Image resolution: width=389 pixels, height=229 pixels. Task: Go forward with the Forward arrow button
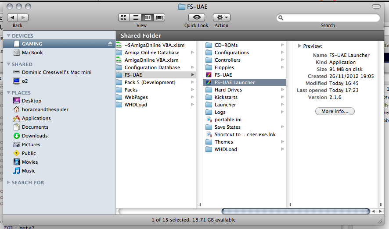point(23,18)
